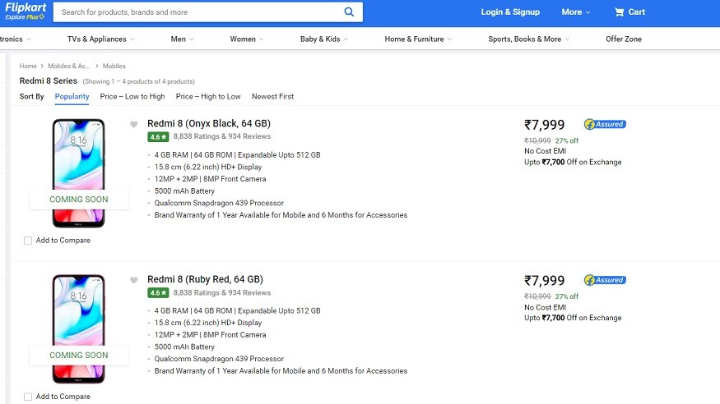Expand the More dropdown in header
Viewport: 720px width, 404px height.
(576, 12)
